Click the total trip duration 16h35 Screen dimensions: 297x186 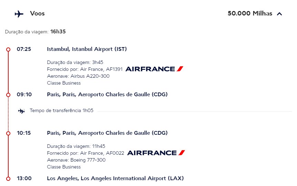pyautogui.click(x=58, y=32)
